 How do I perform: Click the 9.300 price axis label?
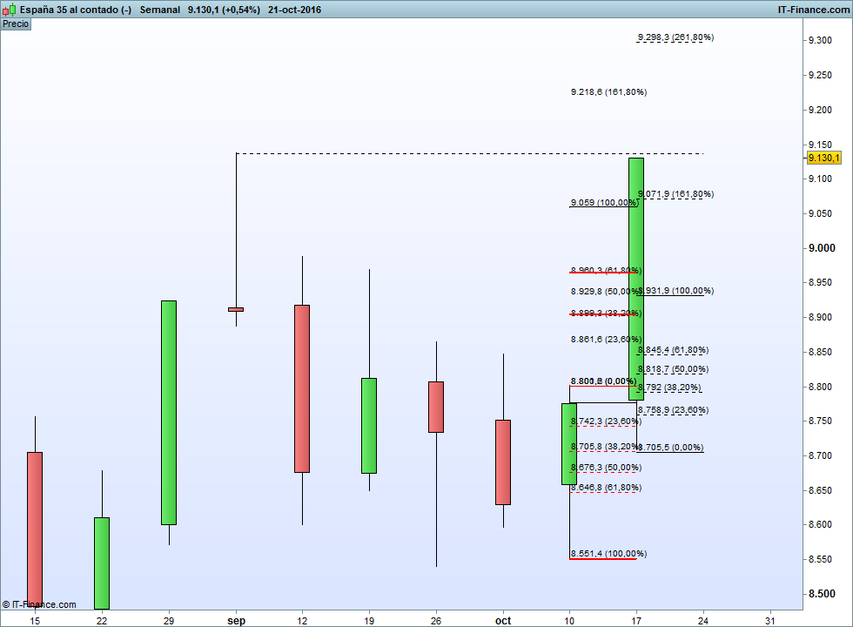click(x=820, y=40)
